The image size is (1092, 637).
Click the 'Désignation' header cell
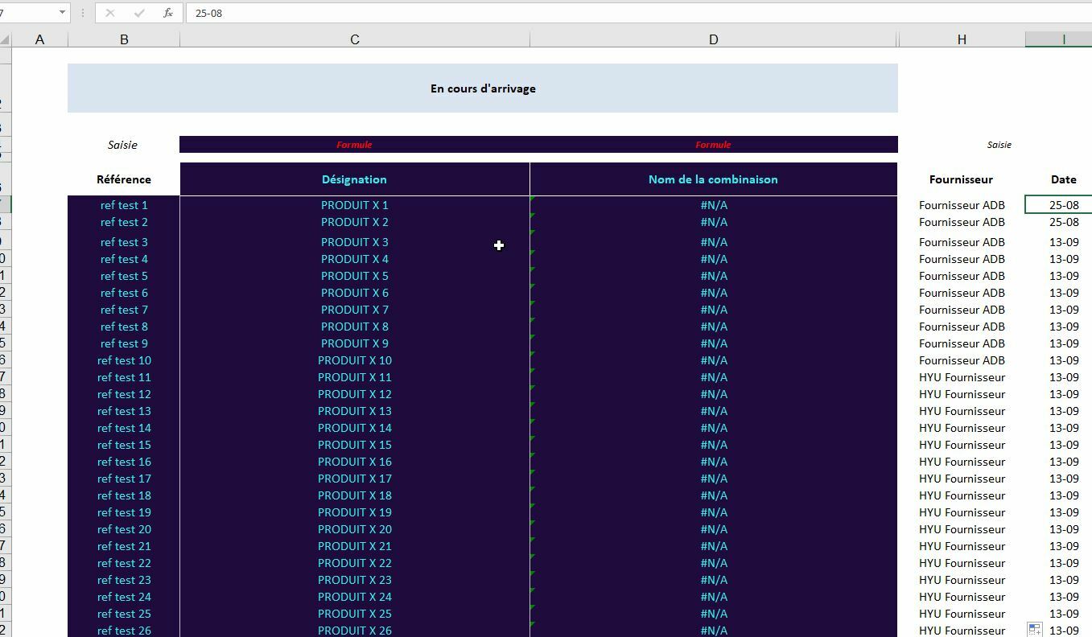pyautogui.click(x=355, y=179)
